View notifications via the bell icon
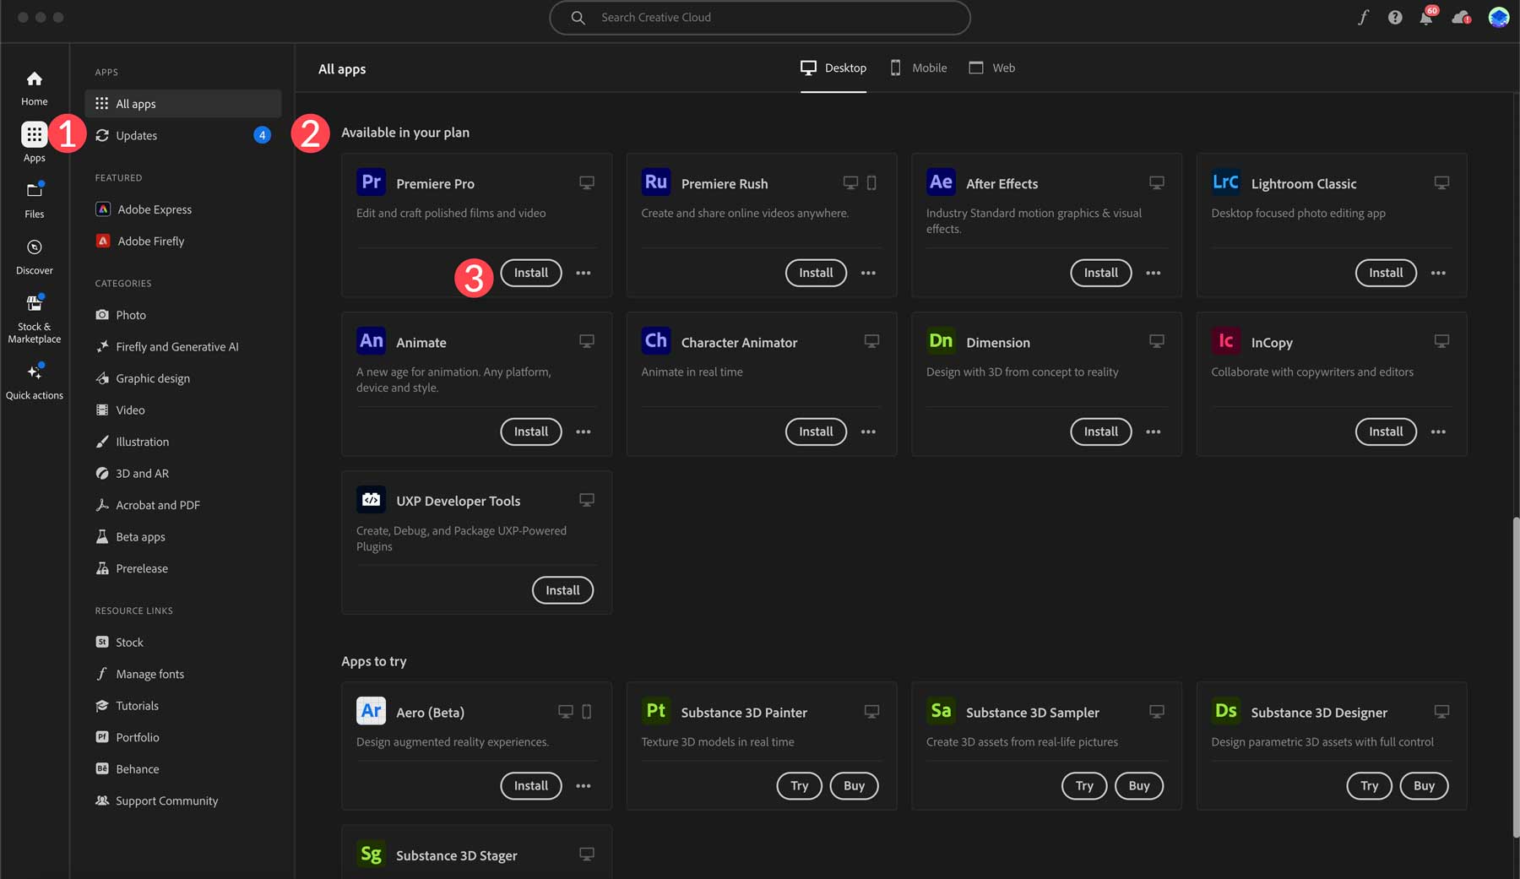1520x879 pixels. (1427, 17)
